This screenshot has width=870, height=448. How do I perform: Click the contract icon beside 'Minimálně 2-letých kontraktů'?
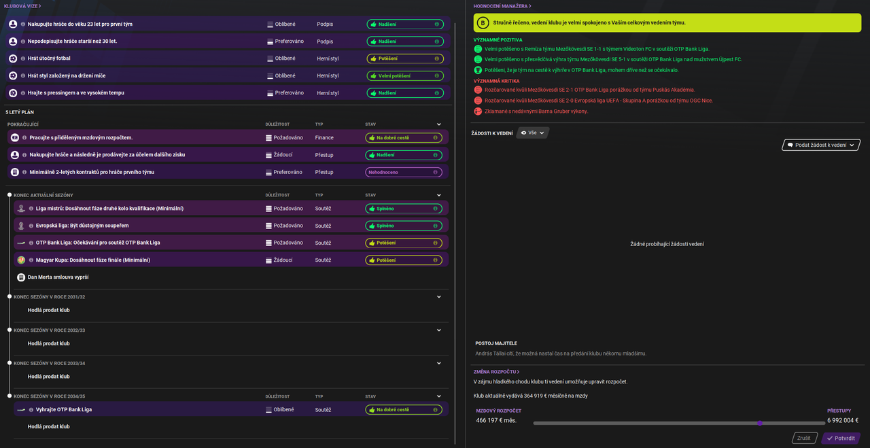point(15,172)
